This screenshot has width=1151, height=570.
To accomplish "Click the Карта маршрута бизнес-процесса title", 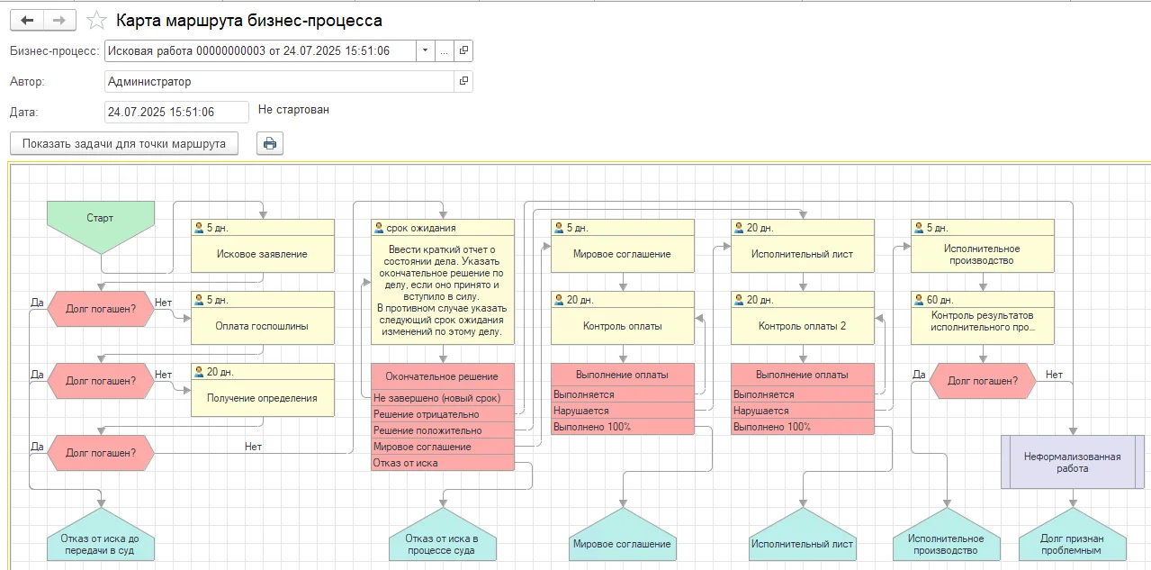I will 249,20.
